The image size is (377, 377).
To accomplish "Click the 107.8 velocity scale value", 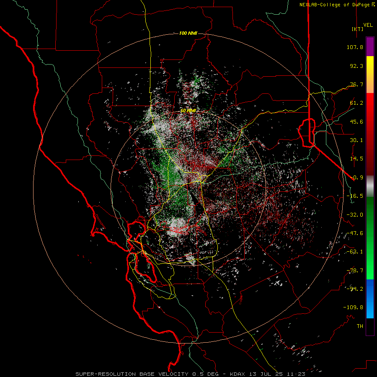I will 355,47.
